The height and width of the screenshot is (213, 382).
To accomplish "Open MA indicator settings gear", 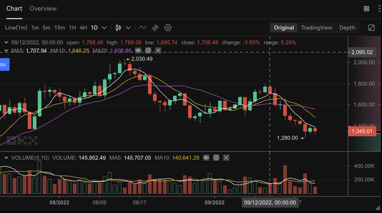I will click(148, 50).
